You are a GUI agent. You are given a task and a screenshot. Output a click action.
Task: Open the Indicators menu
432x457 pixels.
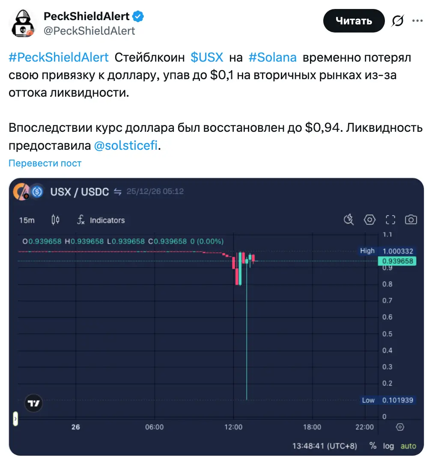point(101,220)
